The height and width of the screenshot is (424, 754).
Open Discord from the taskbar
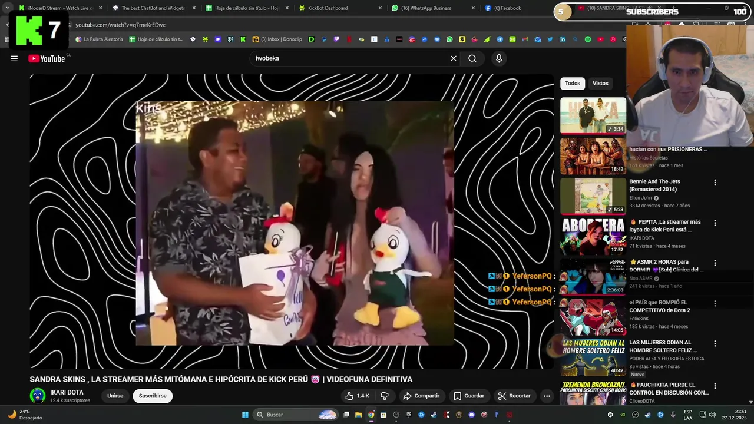tap(471, 415)
